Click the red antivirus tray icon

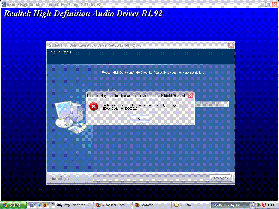[x=264, y=205]
